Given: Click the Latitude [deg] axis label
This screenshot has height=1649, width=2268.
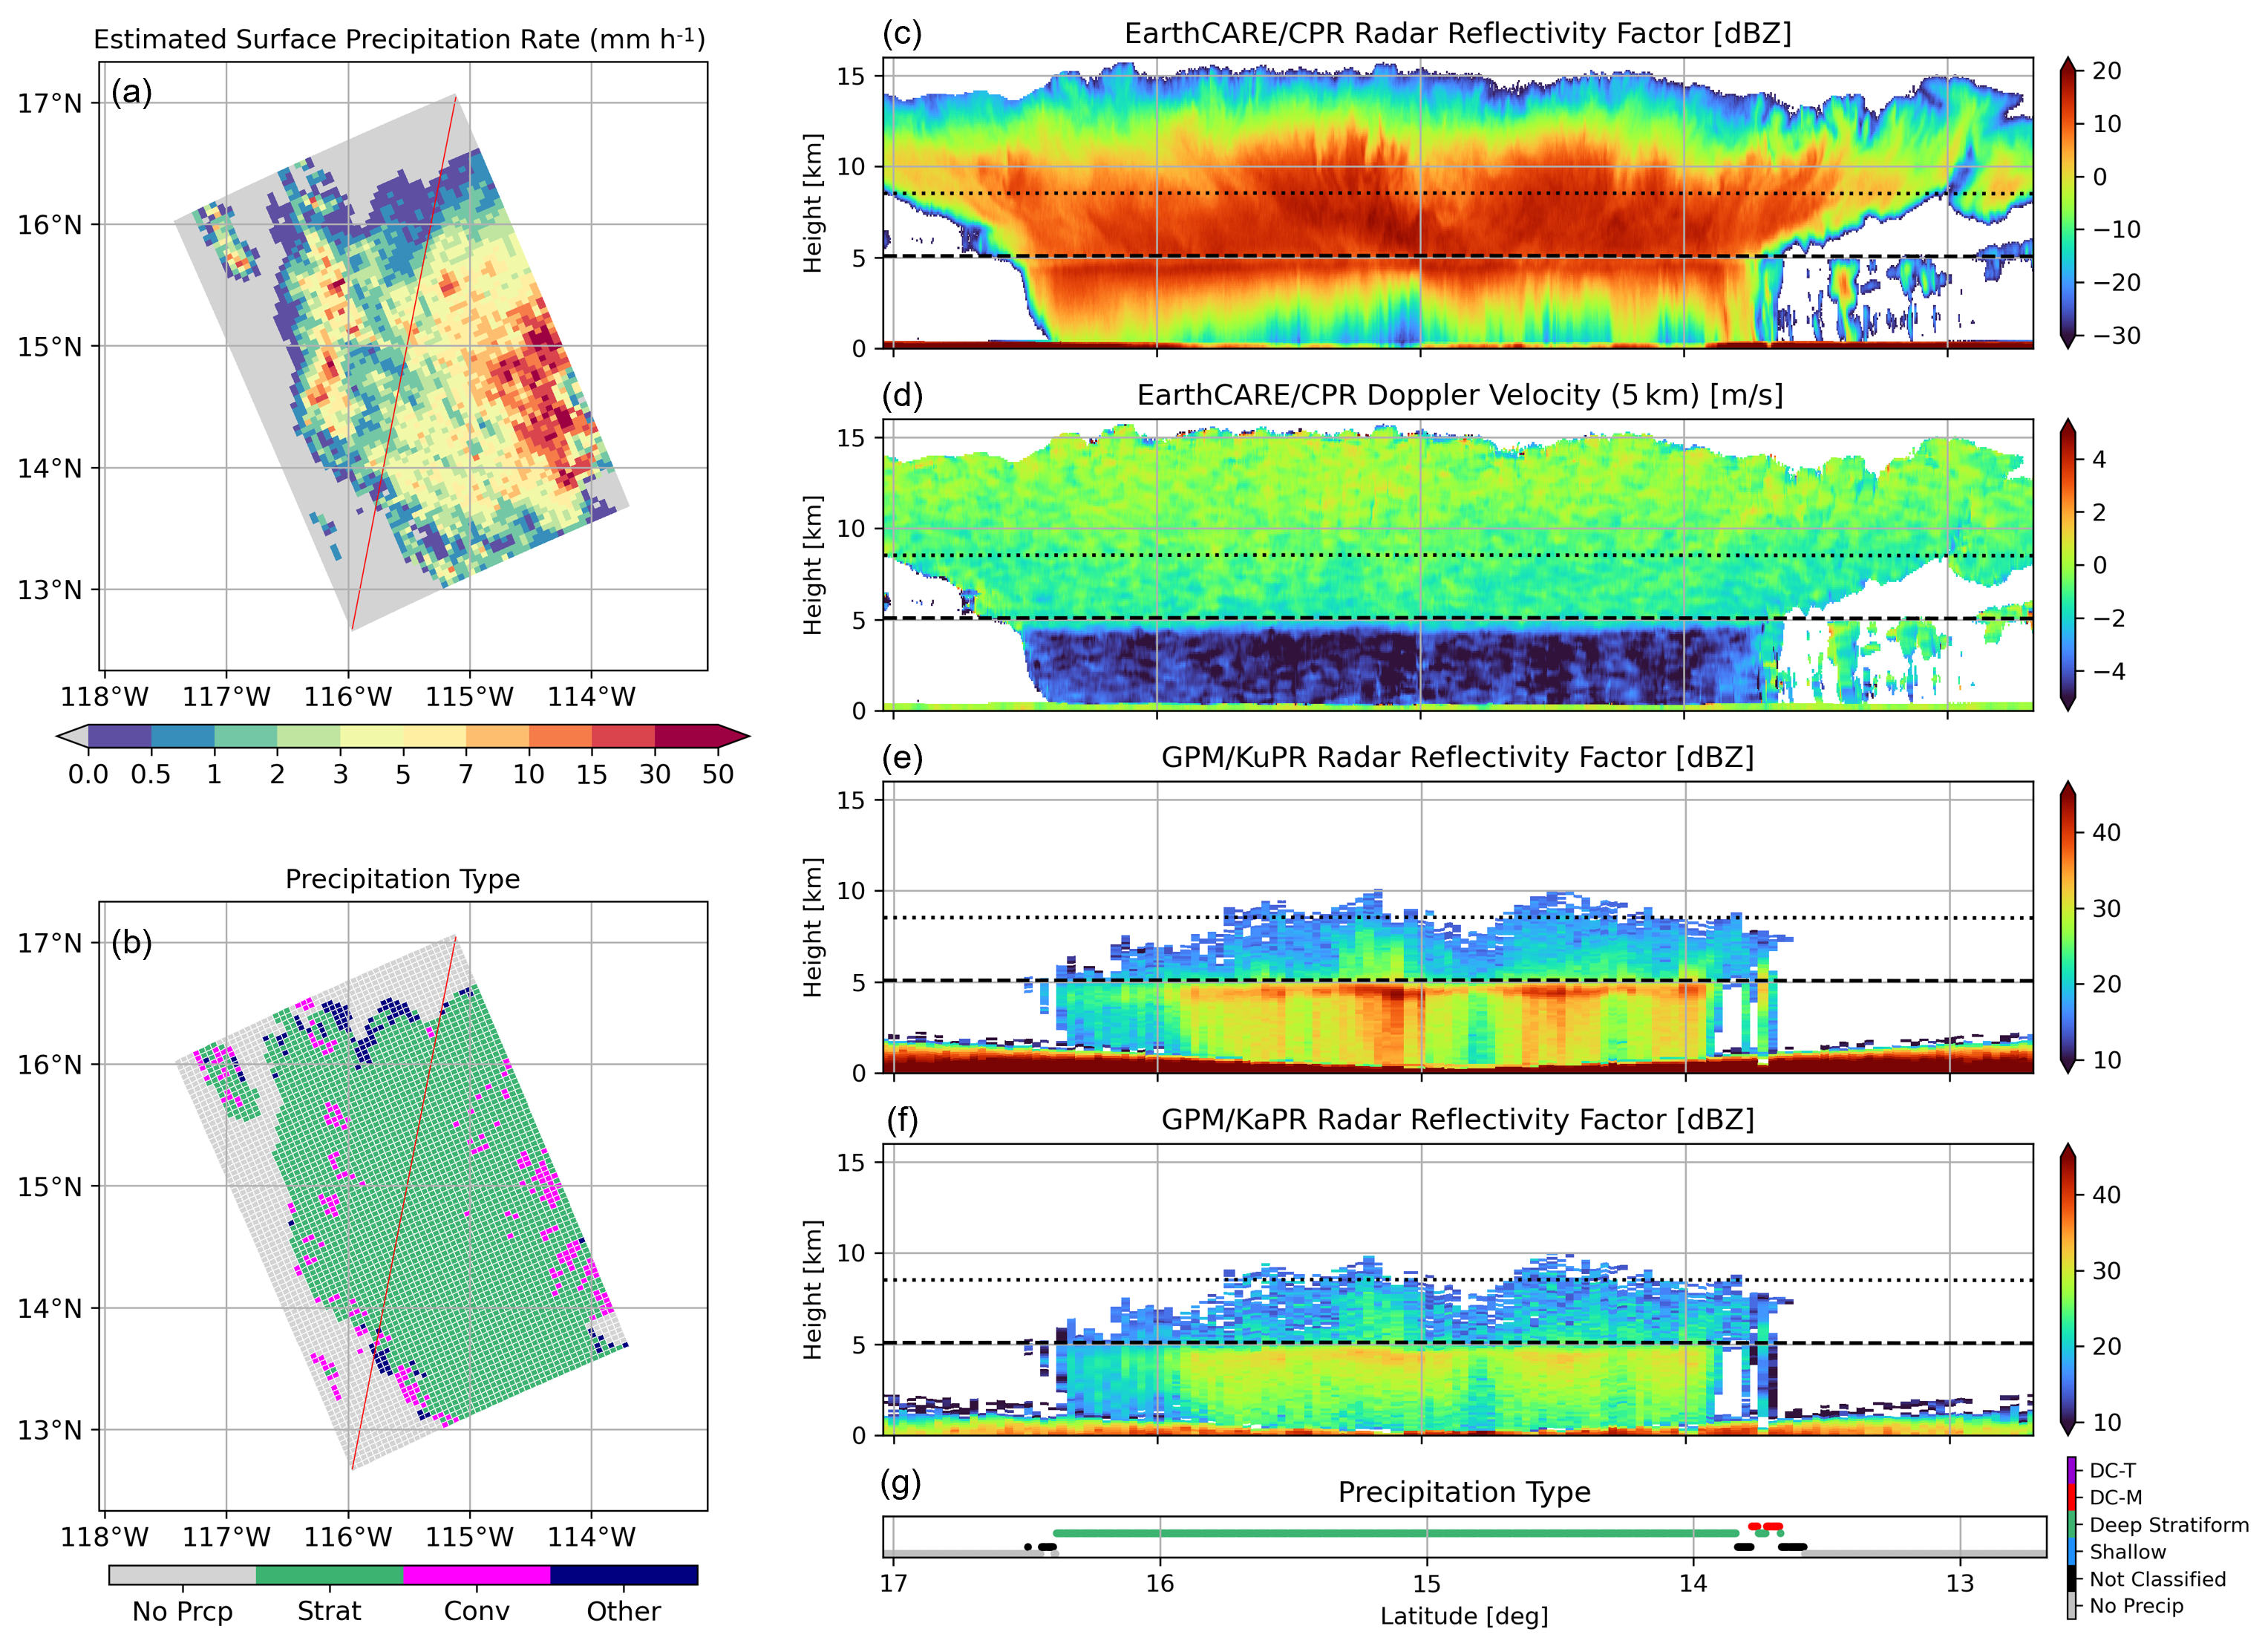Looking at the screenshot, I should pos(1463,1616).
